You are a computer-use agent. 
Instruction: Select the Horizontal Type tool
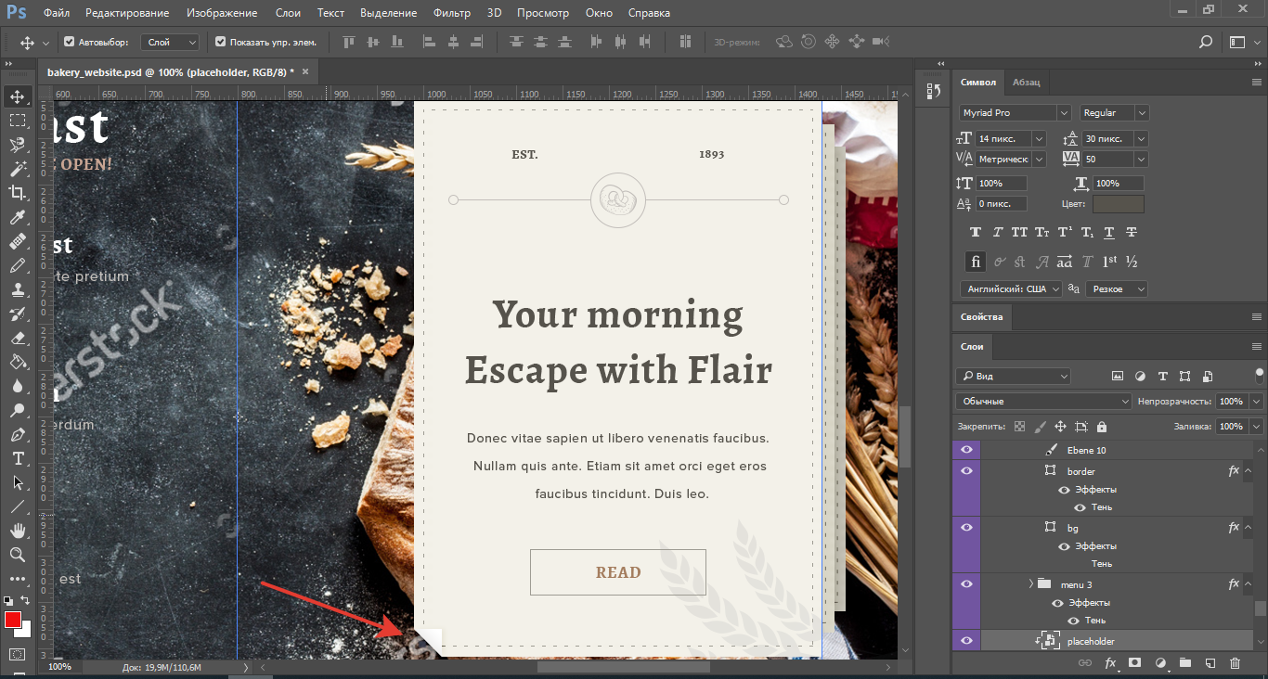18,458
